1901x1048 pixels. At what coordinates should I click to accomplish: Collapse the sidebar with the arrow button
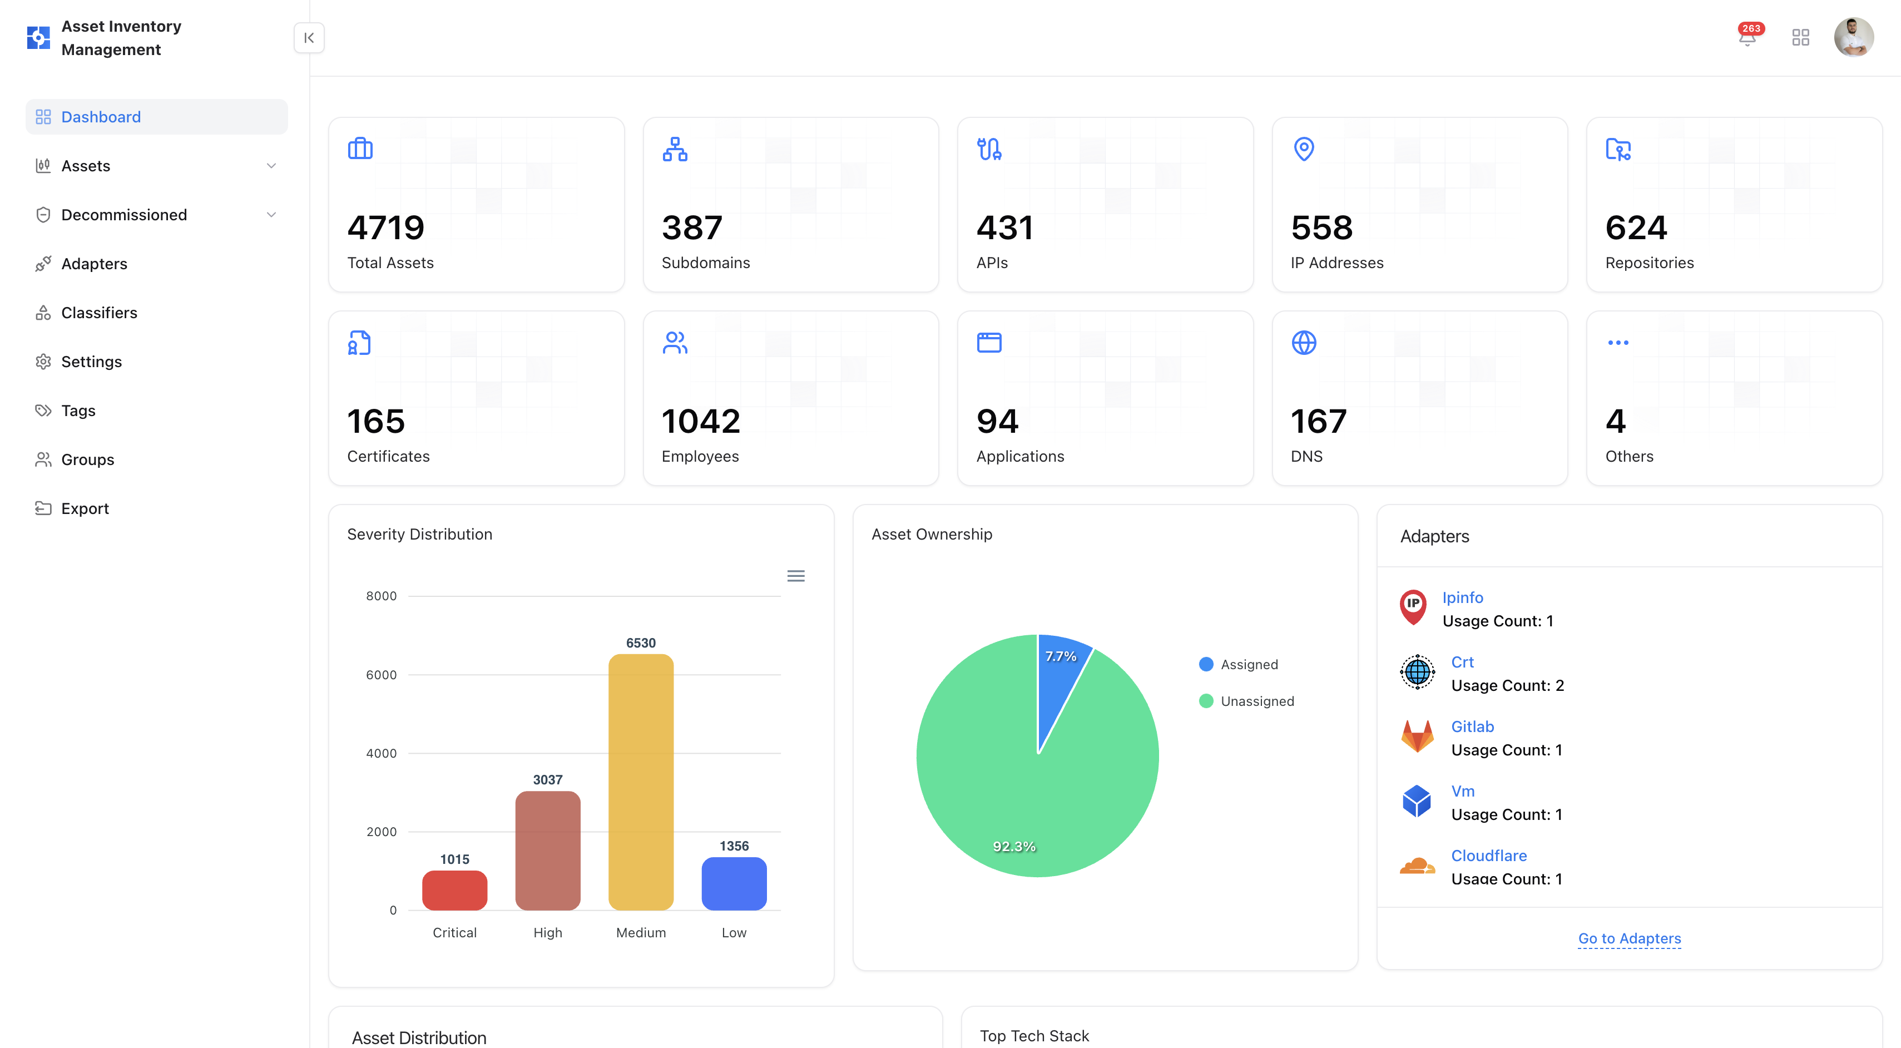pyautogui.click(x=309, y=38)
